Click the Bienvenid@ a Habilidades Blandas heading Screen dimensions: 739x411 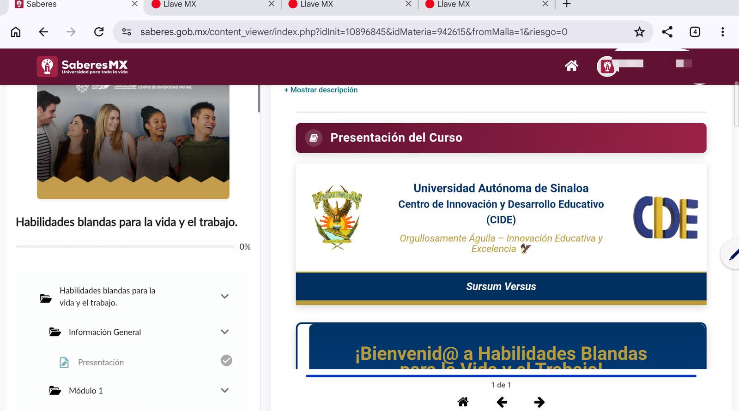[x=501, y=357]
